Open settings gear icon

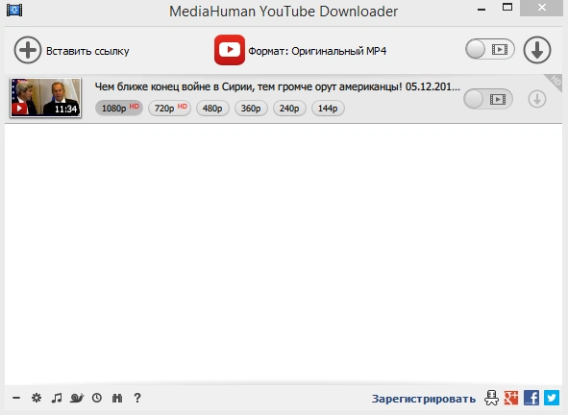click(x=37, y=398)
